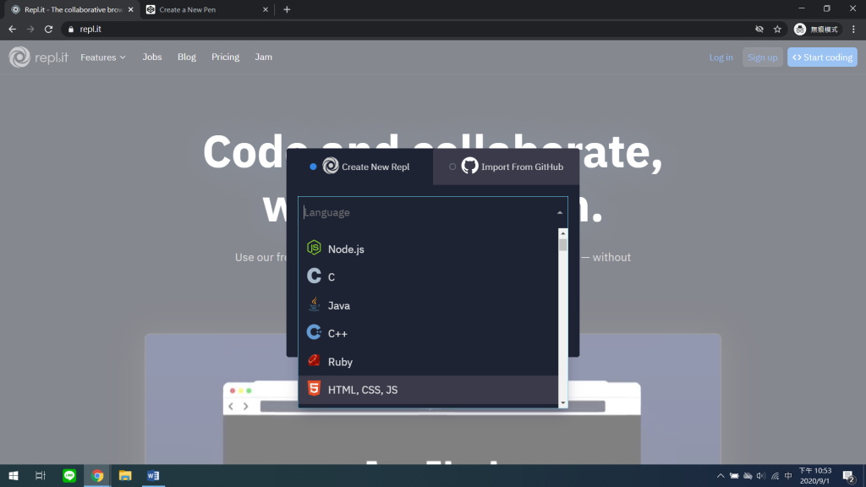Click the repl.it address bar

click(408, 30)
